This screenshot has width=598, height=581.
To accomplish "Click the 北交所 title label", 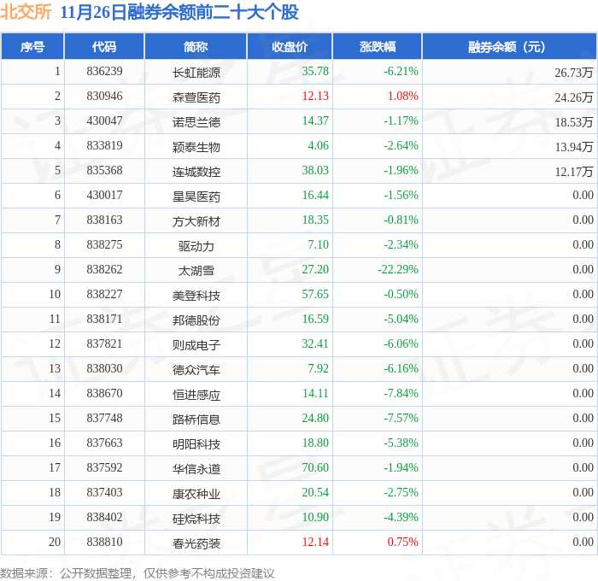I will (26, 11).
